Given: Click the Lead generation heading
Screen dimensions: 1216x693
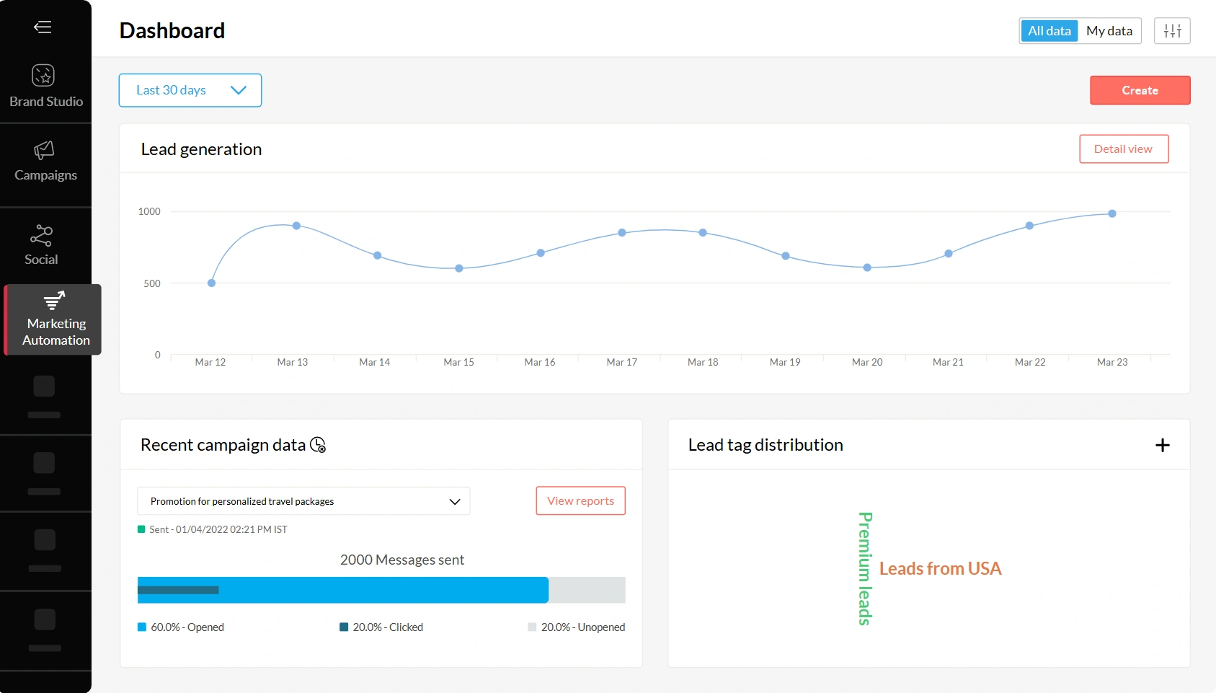Looking at the screenshot, I should click(201, 149).
